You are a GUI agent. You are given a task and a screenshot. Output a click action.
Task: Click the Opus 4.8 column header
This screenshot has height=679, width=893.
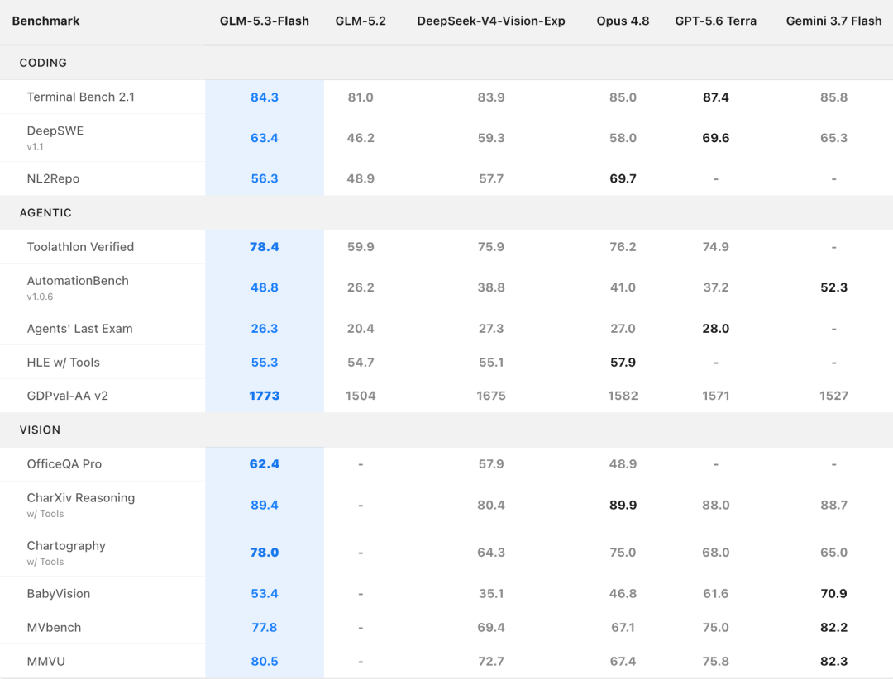[623, 21]
